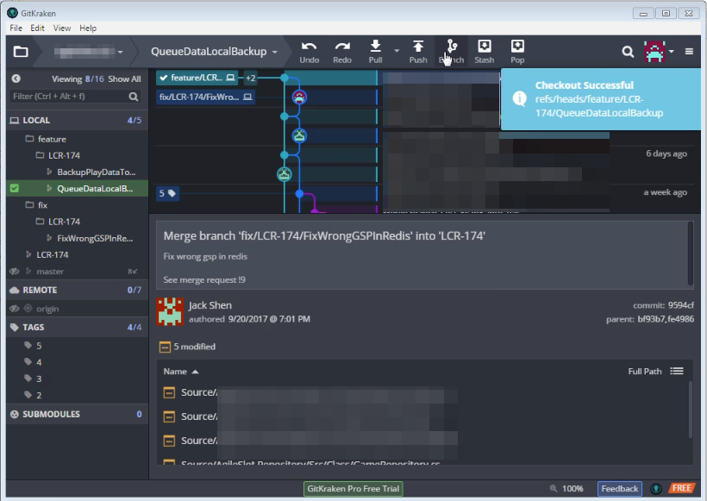Open parent commit fe4986 link
The width and height of the screenshot is (707, 501).
point(679,319)
